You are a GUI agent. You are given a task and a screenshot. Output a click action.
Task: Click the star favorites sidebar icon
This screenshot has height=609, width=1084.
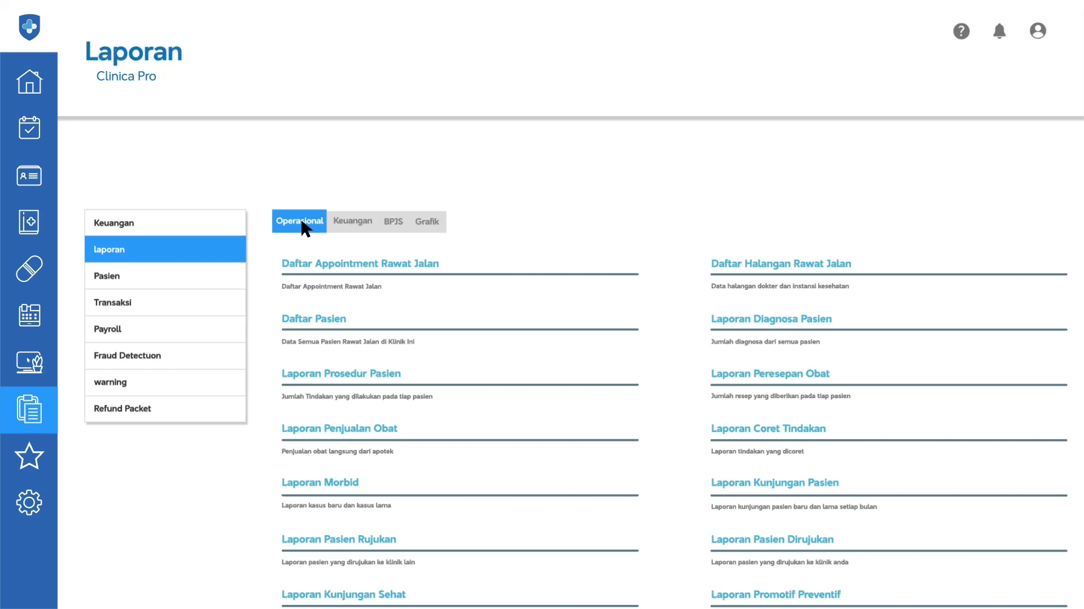(29, 456)
